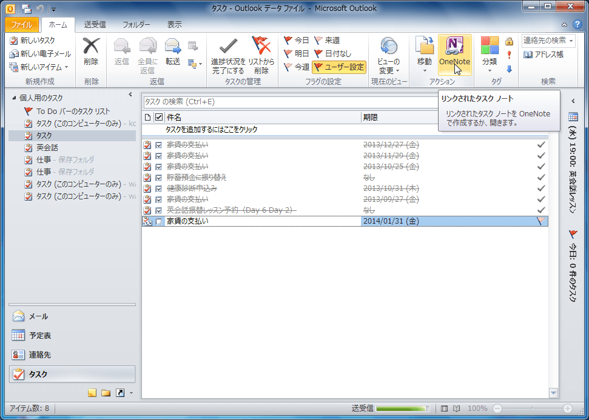
Task: Uncheck the 健康診断申込み checkbox
Action: pyautogui.click(x=158, y=188)
